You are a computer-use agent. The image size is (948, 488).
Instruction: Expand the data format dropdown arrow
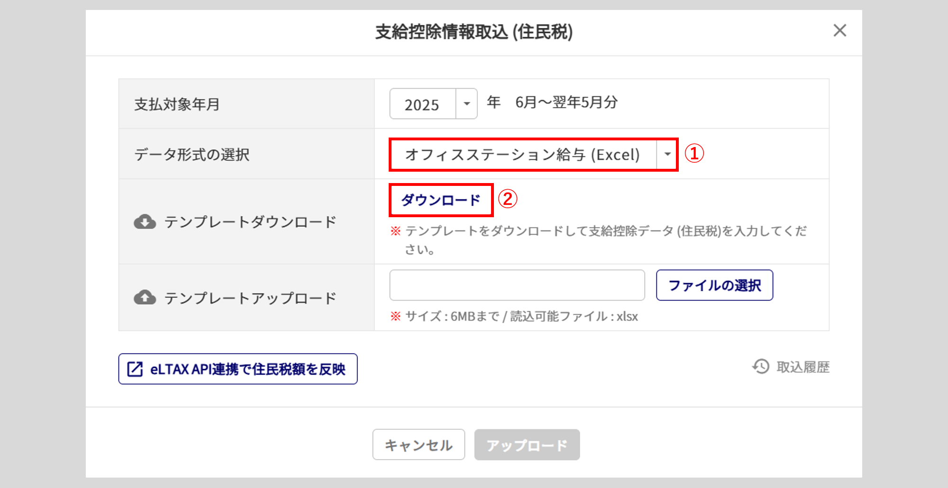(667, 154)
